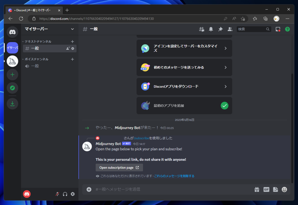This screenshot has width=298, height=205.
Task: Open read aloud icon in address bar
Action: tap(234, 19)
